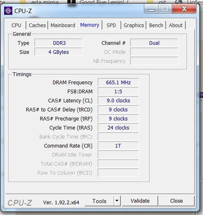Expand the Tools dropdown arrow

pos(117,201)
